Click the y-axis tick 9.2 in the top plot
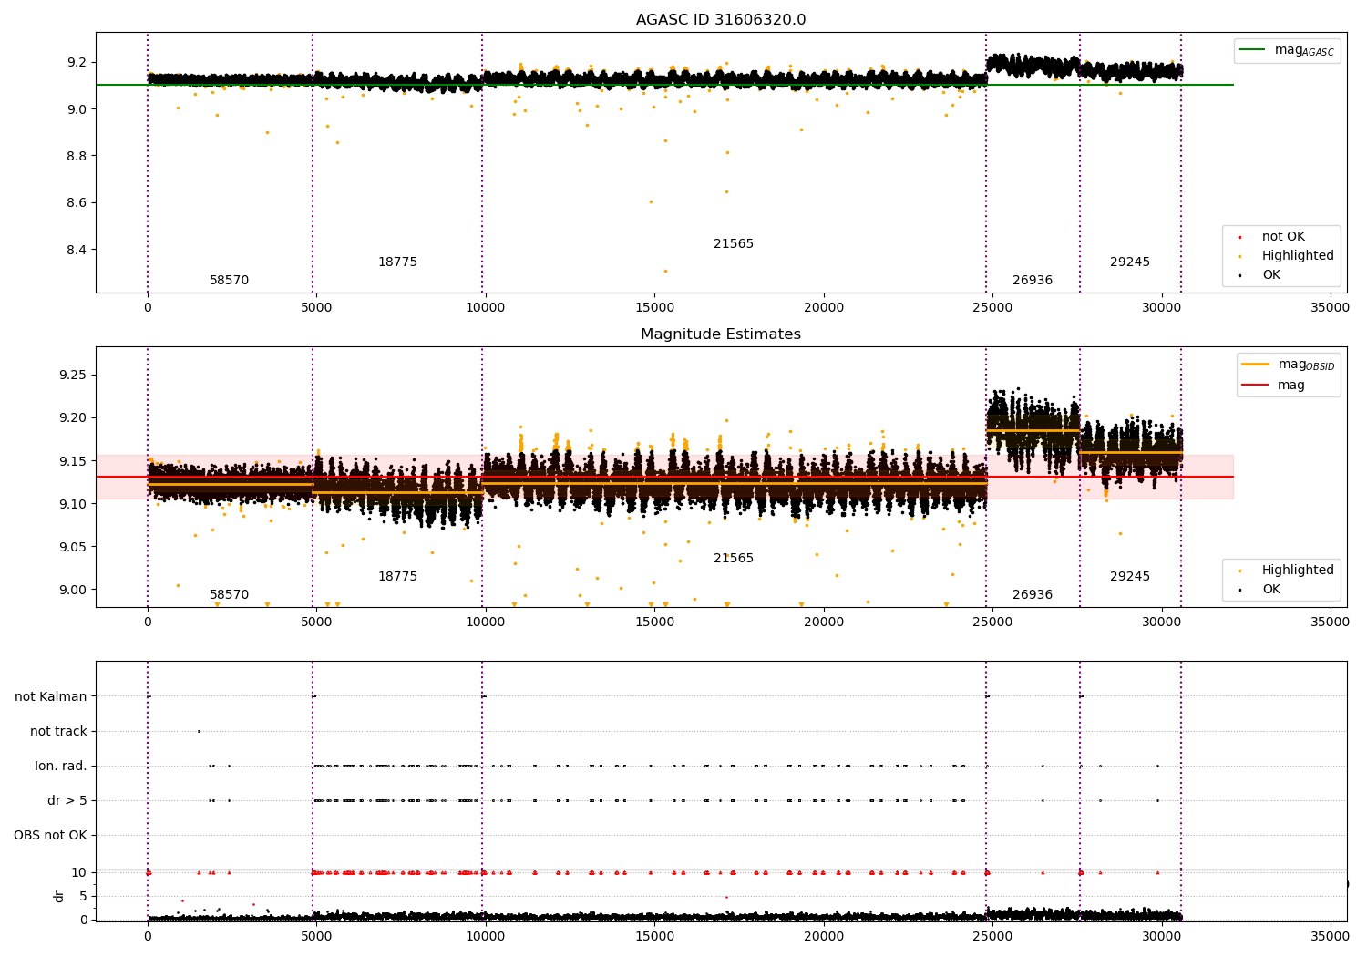The height and width of the screenshot is (957, 1367). pyautogui.click(x=77, y=63)
